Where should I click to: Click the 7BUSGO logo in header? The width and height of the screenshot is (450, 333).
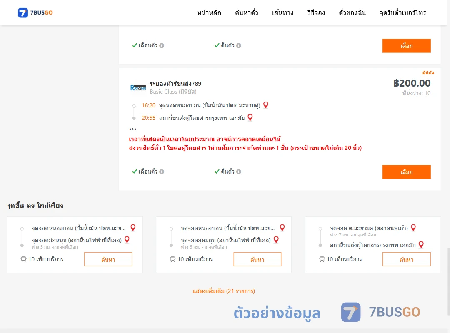(35, 12)
